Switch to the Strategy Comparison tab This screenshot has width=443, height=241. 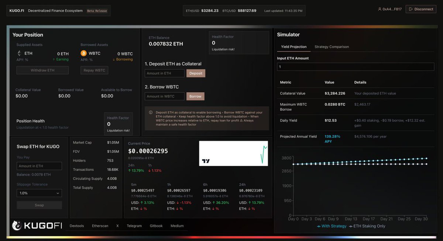[x=332, y=47]
